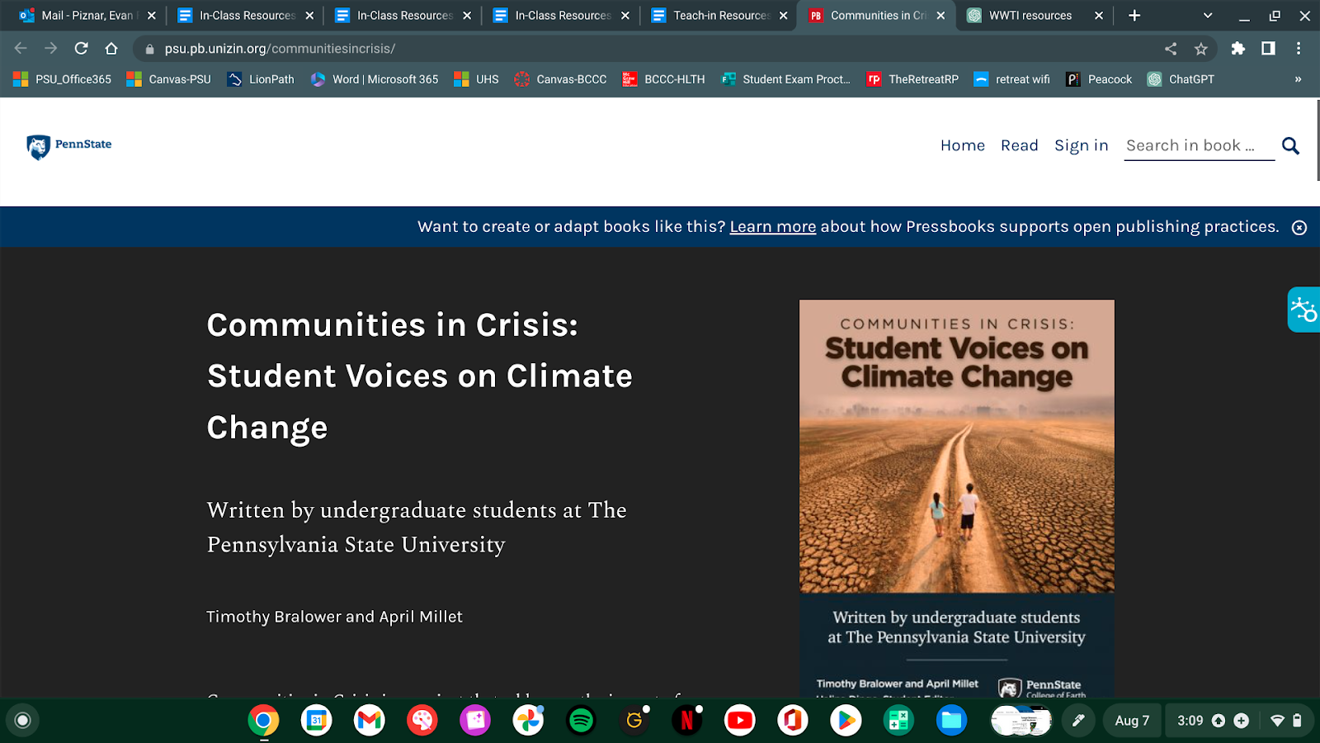Click the page vertical scrollbar
The image size is (1320, 743).
click(1317, 140)
